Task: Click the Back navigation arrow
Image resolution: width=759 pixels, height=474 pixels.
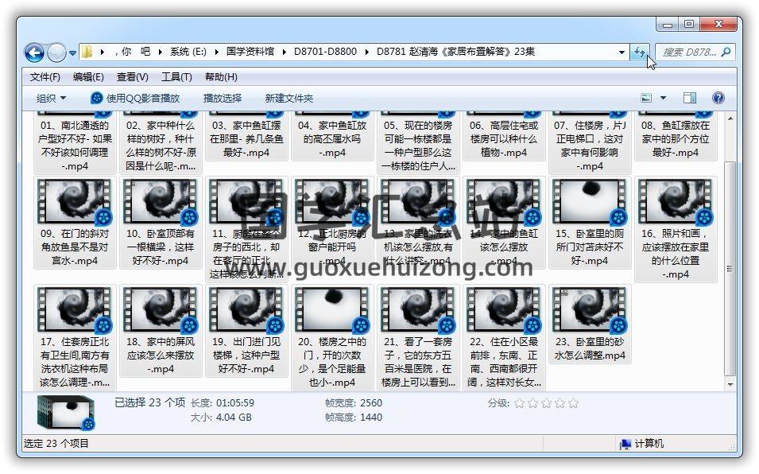Action: (34, 52)
